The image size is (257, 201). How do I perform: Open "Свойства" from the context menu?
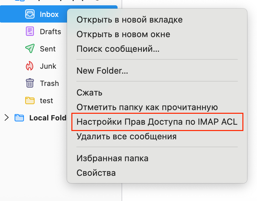point(96,173)
